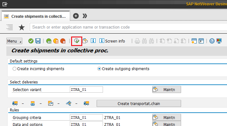Click the Favorites star icon
Screen dimensions: 227x126
(x=22, y=27)
